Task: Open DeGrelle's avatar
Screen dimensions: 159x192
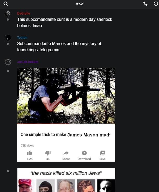Action: click(8, 14)
